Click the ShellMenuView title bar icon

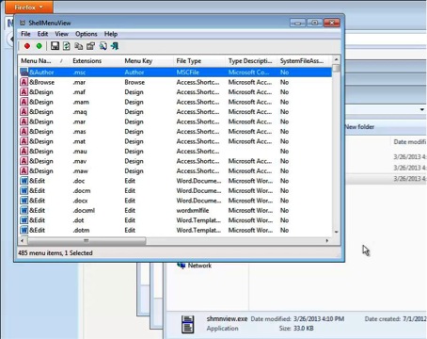[x=23, y=23]
